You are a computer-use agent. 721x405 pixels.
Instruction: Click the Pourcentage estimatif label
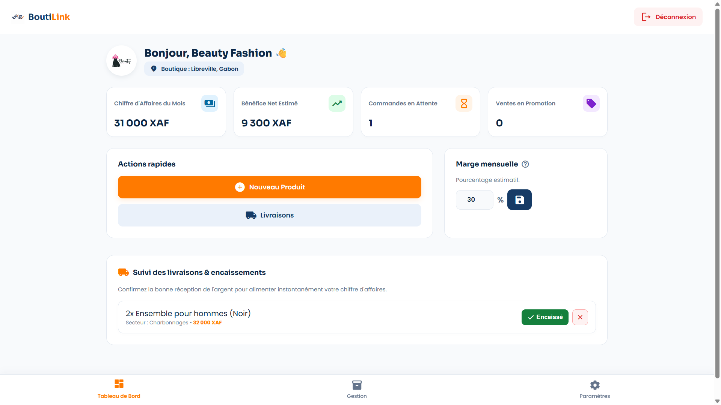[488, 180]
